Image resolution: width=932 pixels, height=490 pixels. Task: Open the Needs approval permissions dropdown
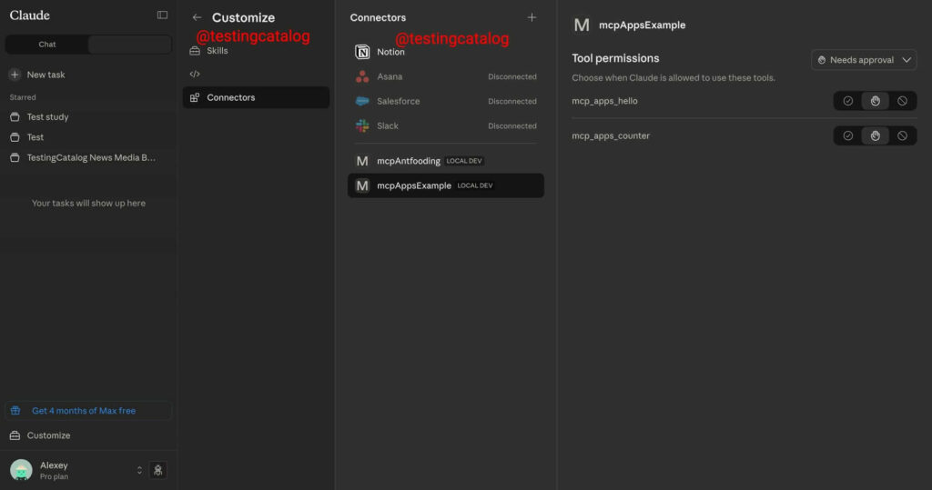point(864,60)
